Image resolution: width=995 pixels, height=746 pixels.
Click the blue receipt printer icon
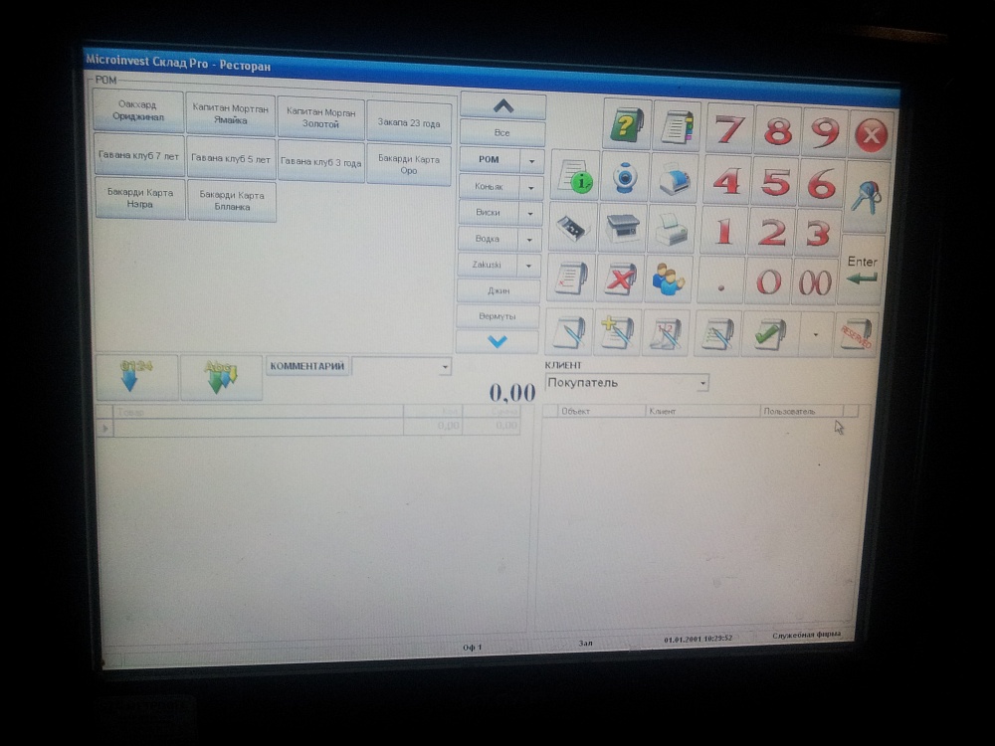point(674,179)
